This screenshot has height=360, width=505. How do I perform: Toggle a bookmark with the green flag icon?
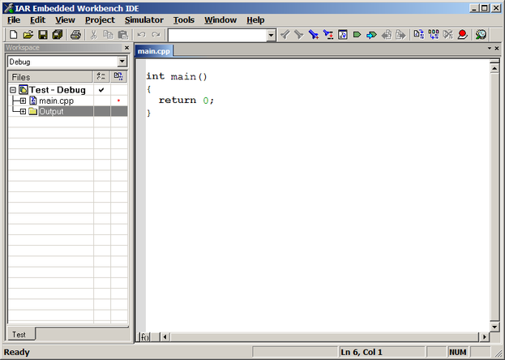(357, 35)
